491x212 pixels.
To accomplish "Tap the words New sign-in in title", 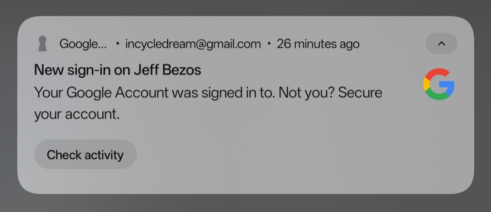I will [75, 70].
